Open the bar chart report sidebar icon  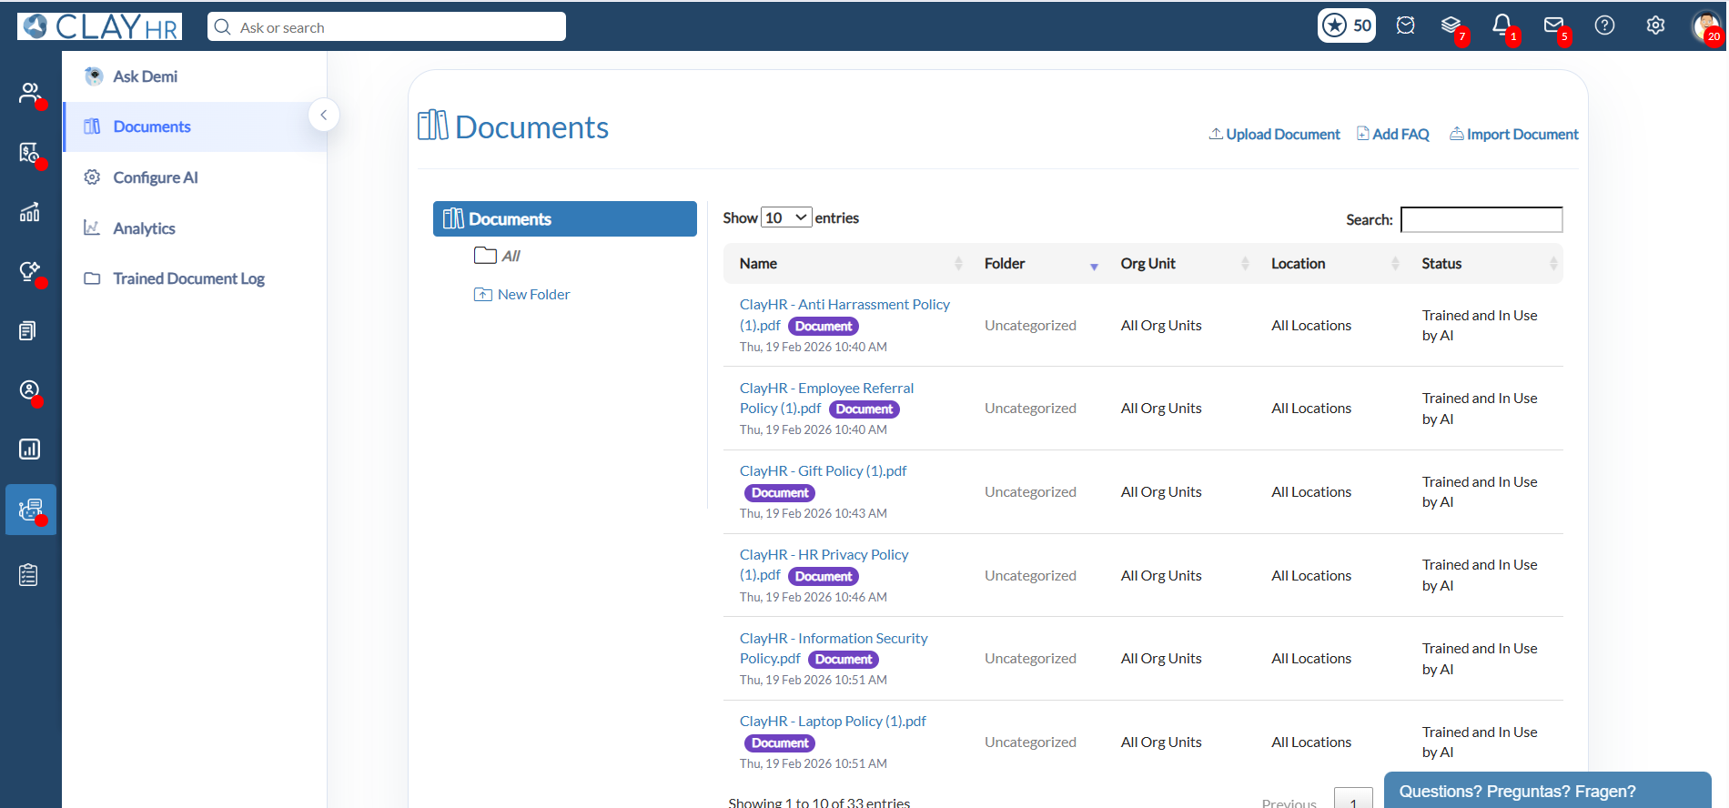[x=30, y=449]
